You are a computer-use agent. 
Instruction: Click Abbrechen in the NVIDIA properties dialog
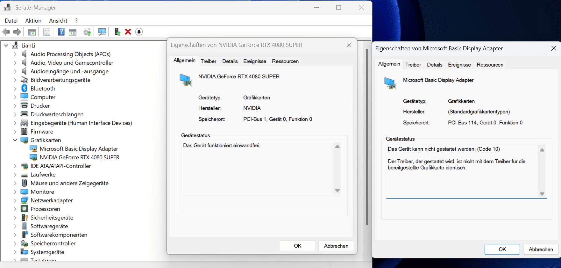(x=336, y=246)
